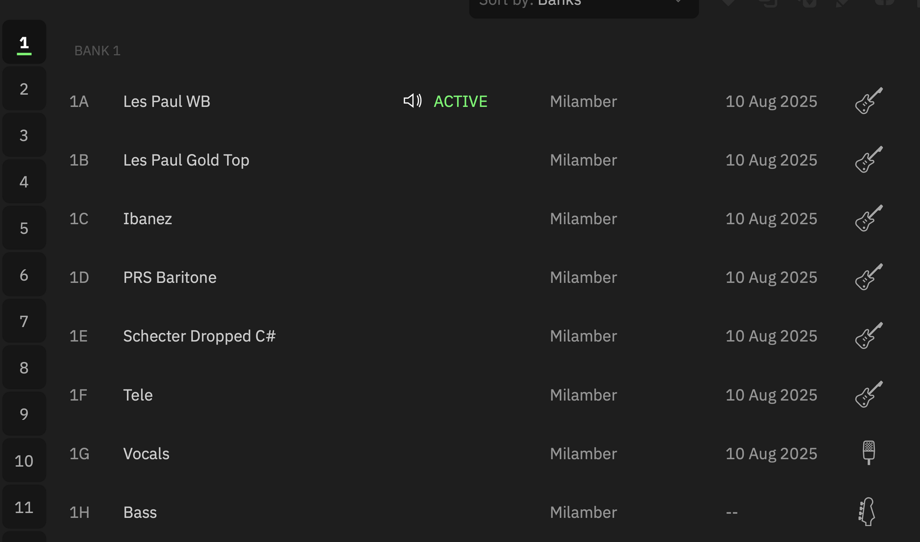
Task: Click the ACTIVE status label
Action: point(460,101)
